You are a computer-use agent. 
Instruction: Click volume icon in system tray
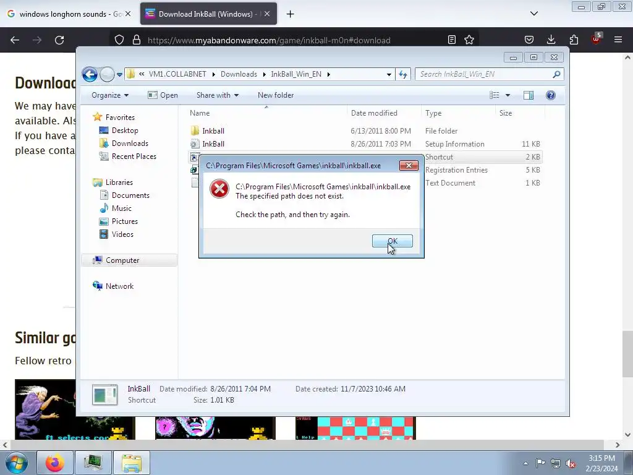point(571,464)
